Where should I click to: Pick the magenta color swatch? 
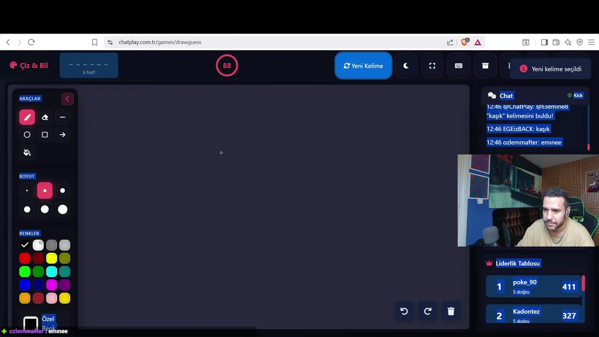[x=51, y=285]
